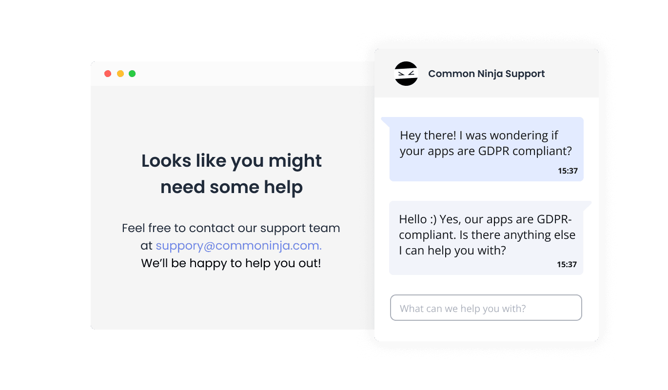Click the 'need some help' heading line
This screenshot has height=390, width=668.
click(232, 187)
